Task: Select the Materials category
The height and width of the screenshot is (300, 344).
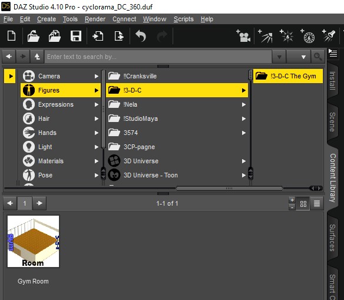Action: click(61, 161)
